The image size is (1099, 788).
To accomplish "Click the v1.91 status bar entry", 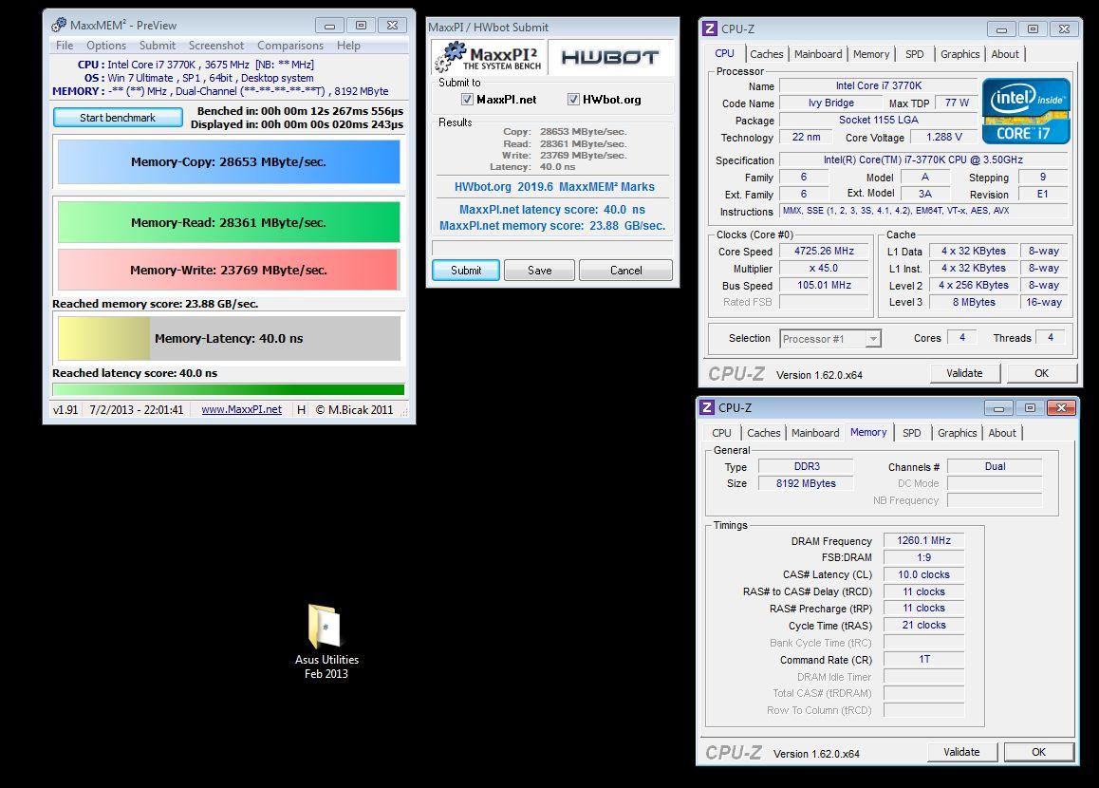I will tap(65, 409).
